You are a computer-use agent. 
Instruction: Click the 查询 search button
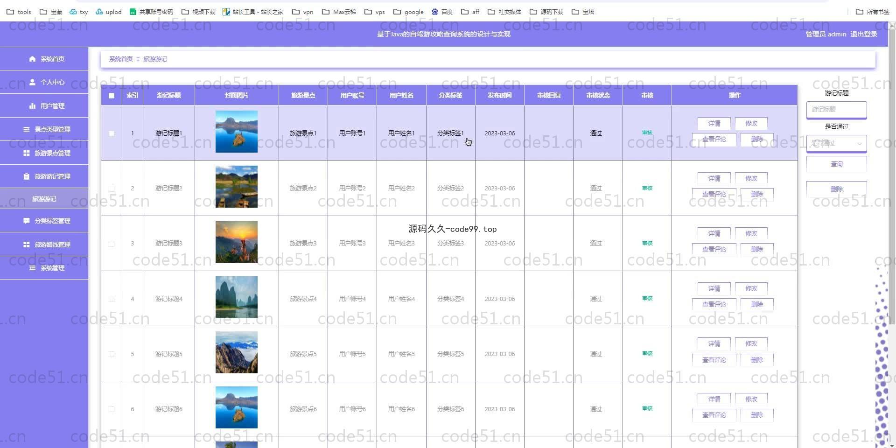836,164
